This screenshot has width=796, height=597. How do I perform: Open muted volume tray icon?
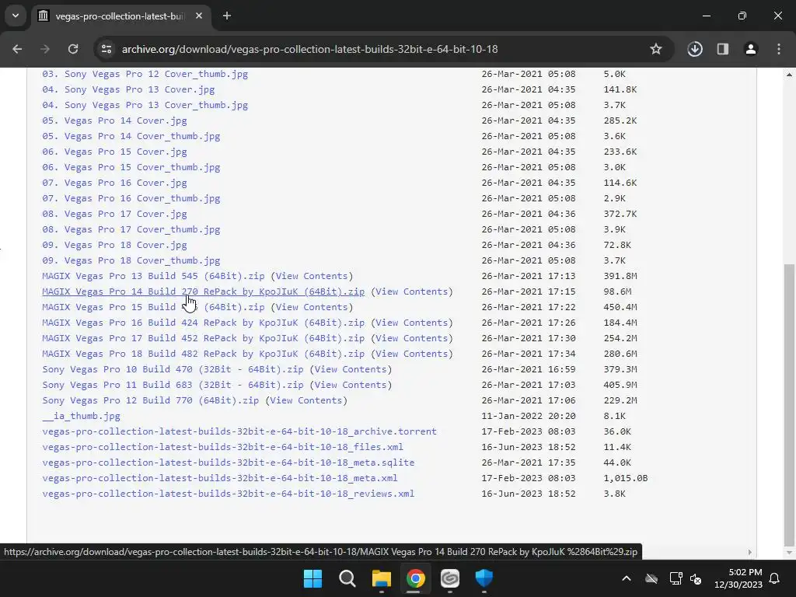click(696, 578)
